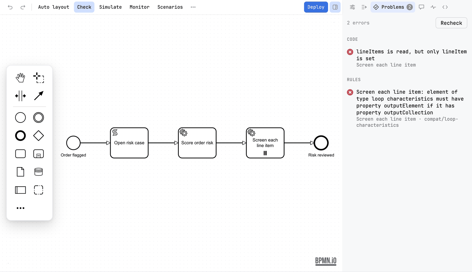The width and height of the screenshot is (472, 272).
Task: Create a Start event from the palette
Action: pyautogui.click(x=20, y=118)
